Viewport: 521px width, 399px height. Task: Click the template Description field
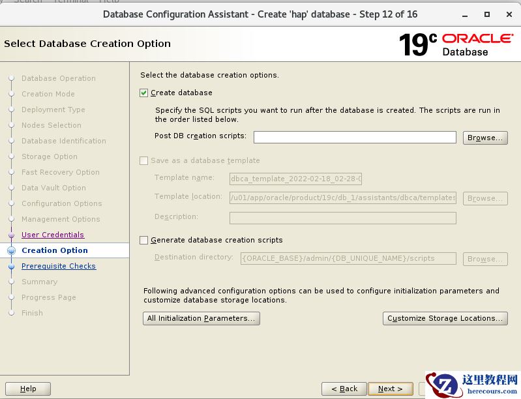click(x=343, y=218)
